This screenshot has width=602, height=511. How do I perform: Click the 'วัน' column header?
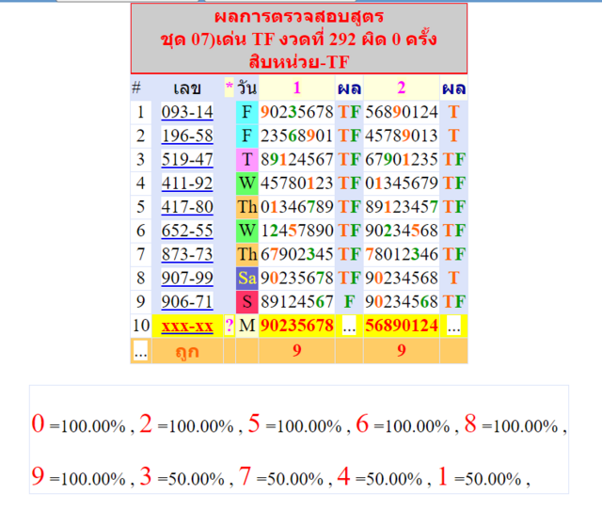(x=246, y=88)
